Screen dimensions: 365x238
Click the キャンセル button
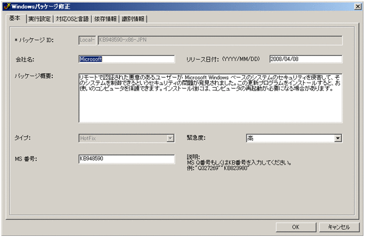coord(339,227)
